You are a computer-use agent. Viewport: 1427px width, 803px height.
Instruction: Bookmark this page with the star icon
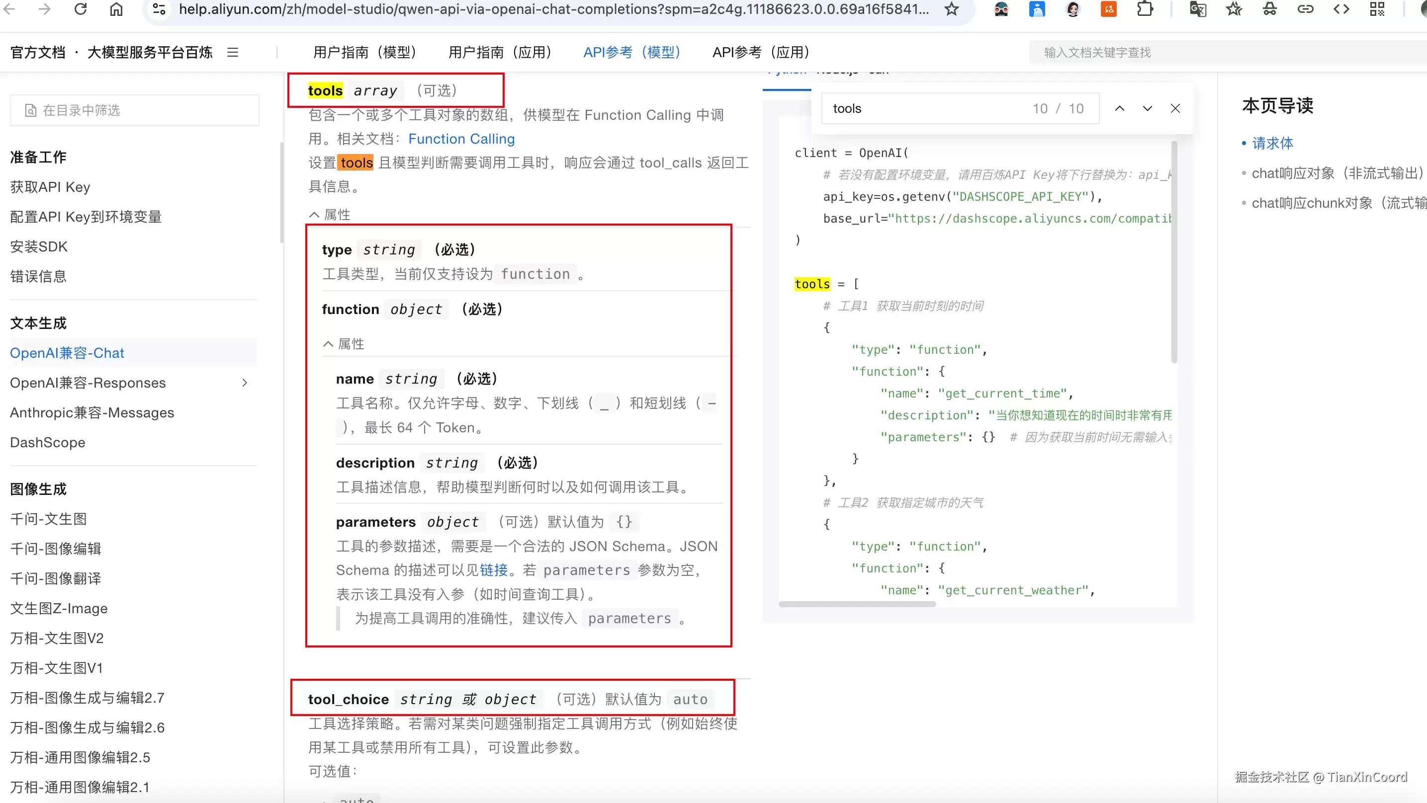tap(952, 9)
